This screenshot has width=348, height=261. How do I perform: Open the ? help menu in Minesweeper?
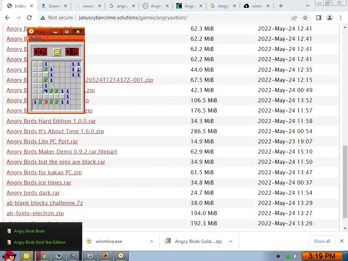pyautogui.click(x=48, y=39)
